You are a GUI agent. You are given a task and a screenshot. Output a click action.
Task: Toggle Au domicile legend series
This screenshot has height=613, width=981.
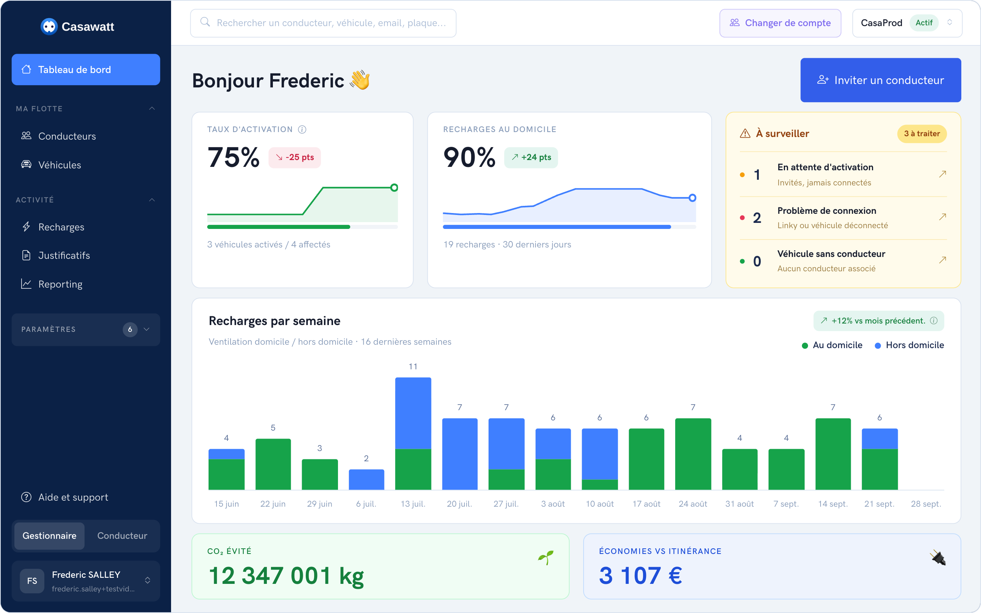pyautogui.click(x=832, y=345)
